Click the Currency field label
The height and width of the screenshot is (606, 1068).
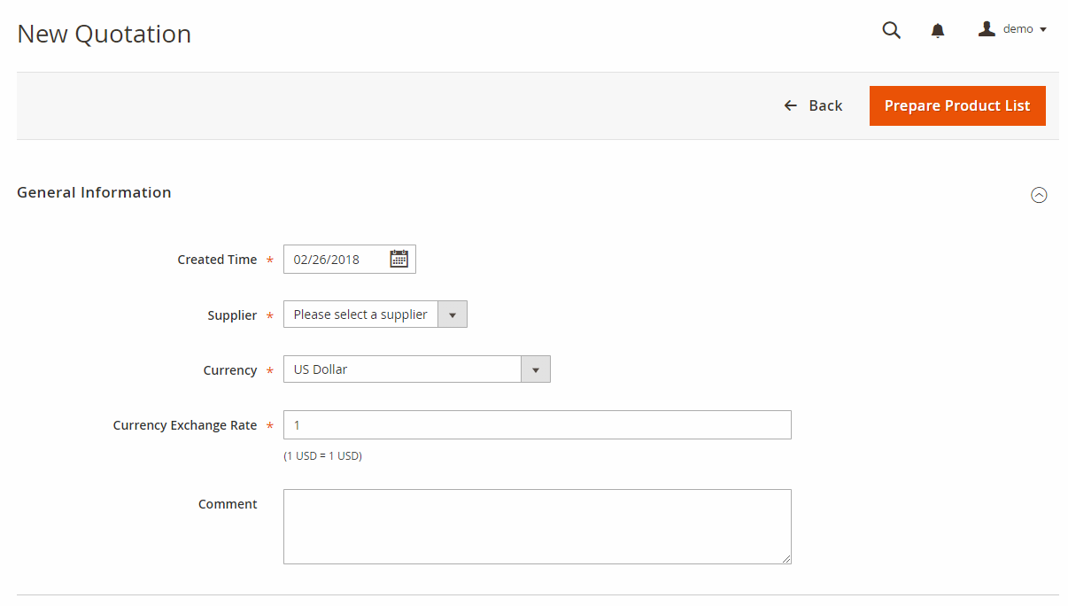(x=230, y=370)
